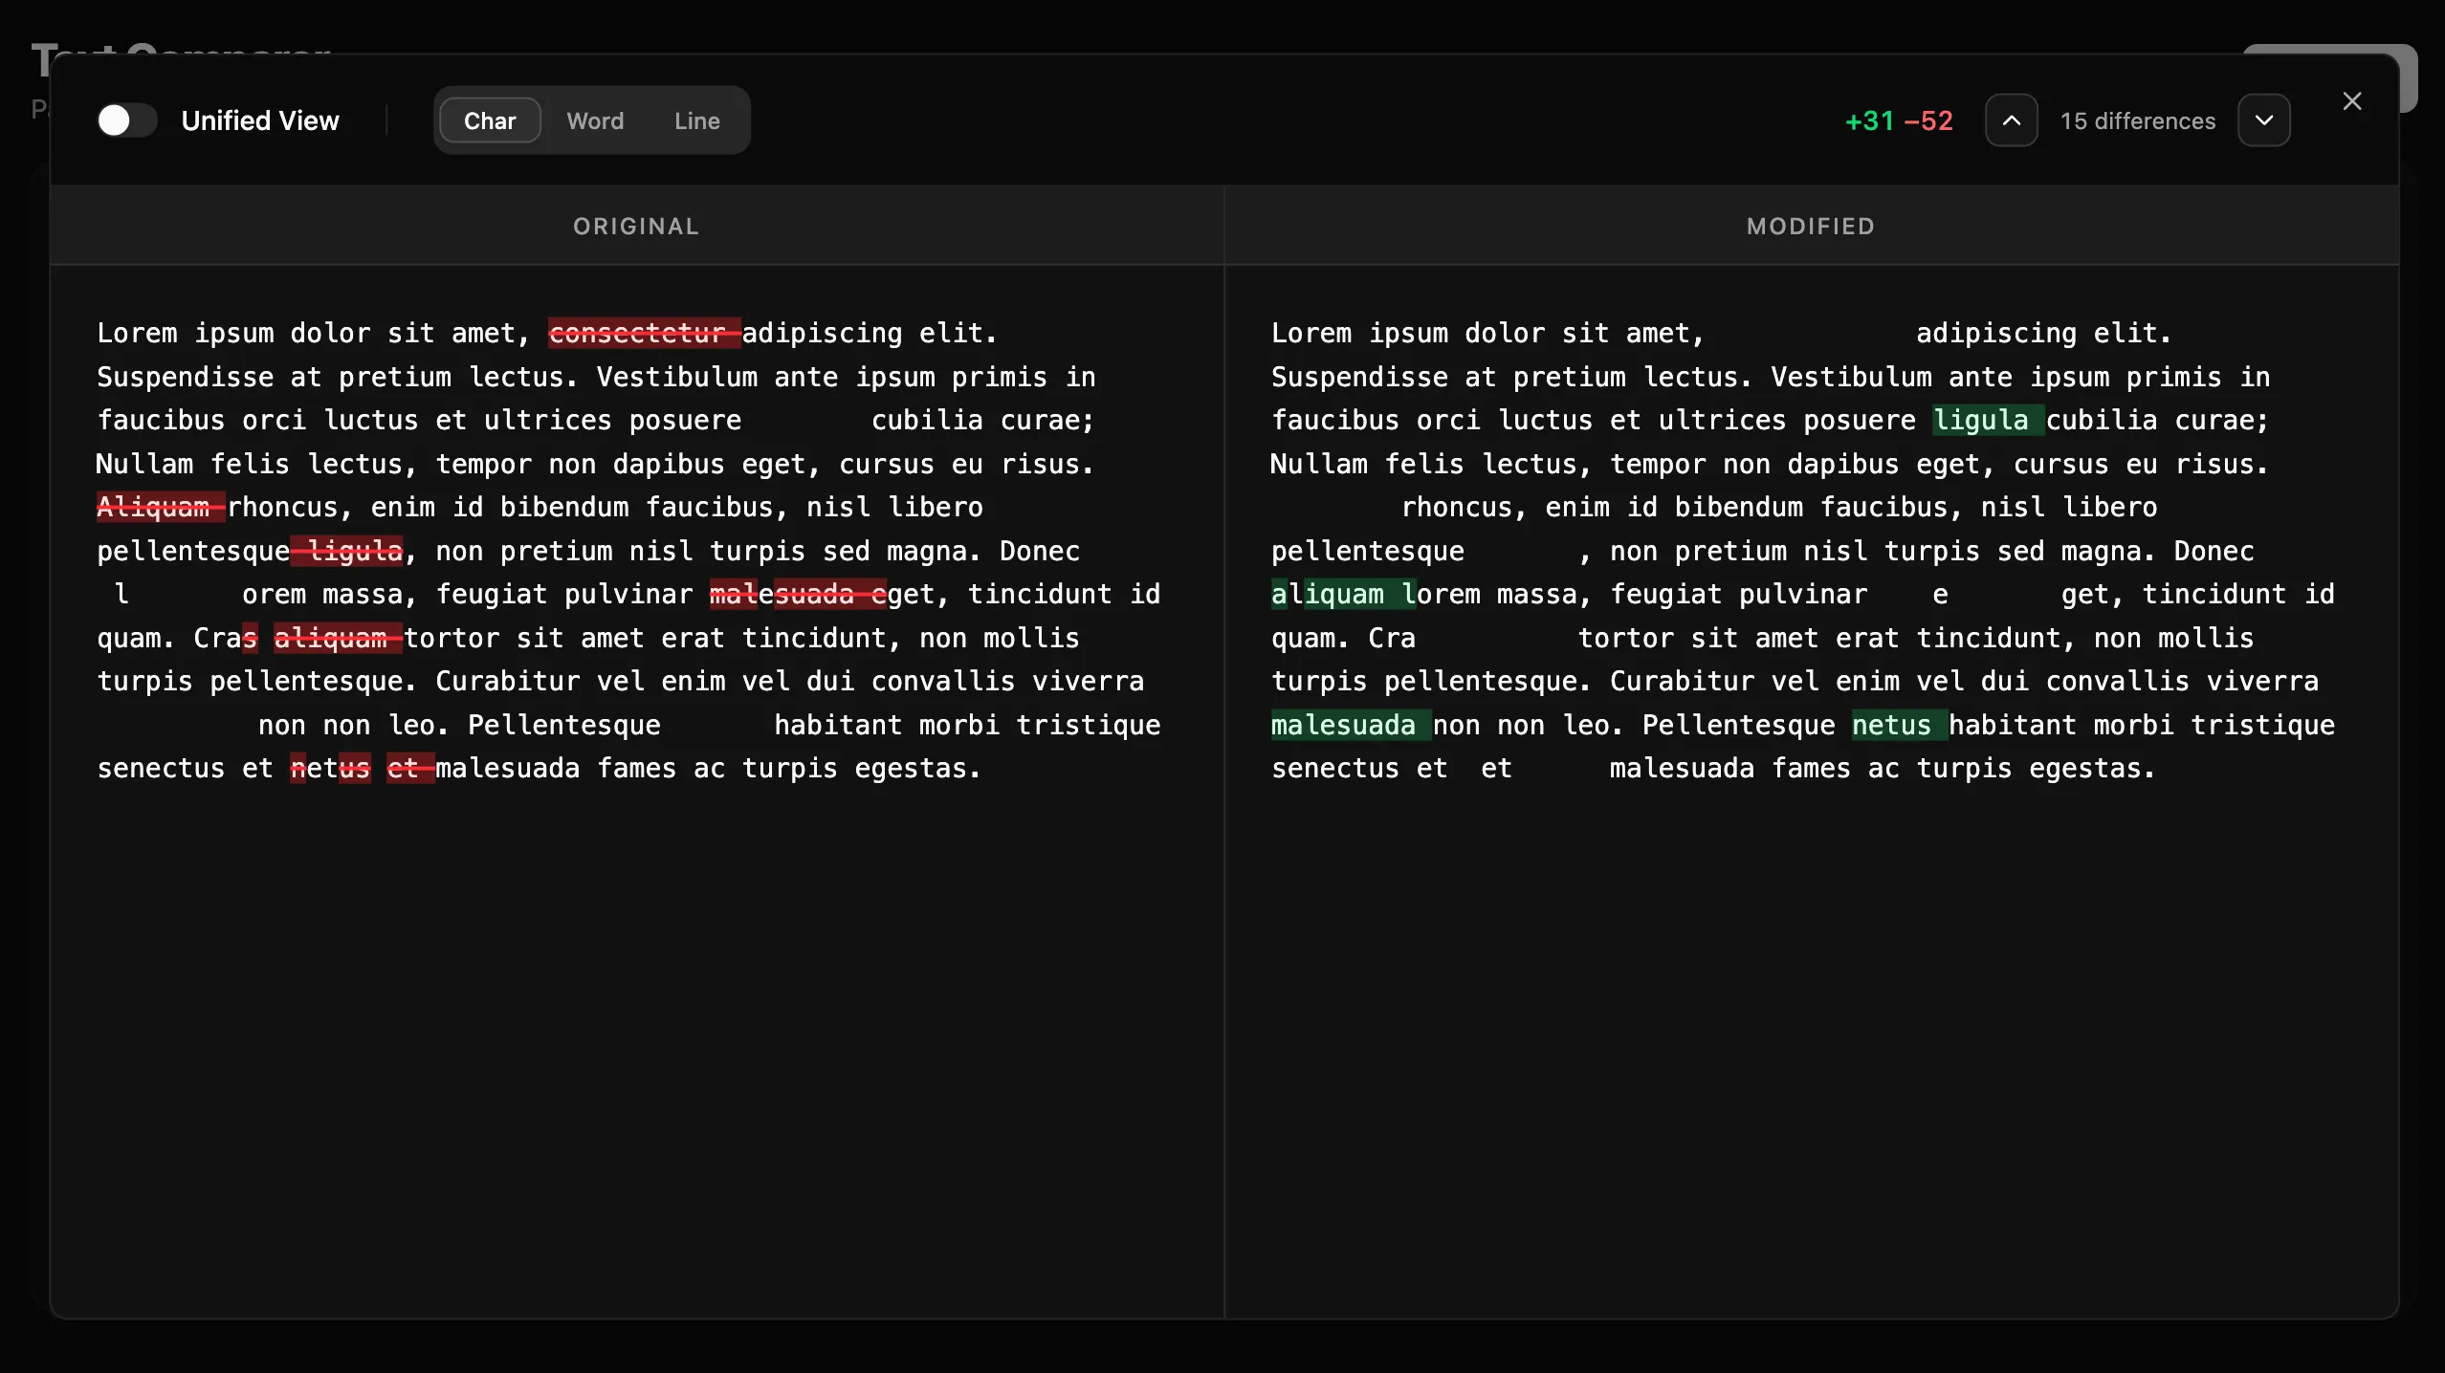Click highlighted aliquam before lorem massa
2445x1373 pixels.
pos(1343,594)
